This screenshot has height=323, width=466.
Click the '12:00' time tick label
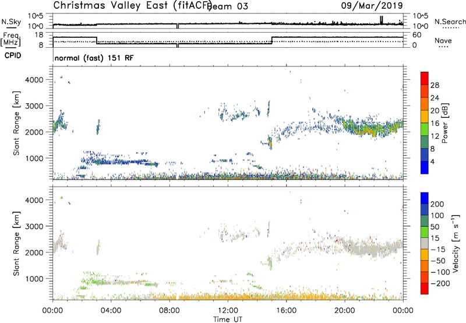click(x=228, y=311)
